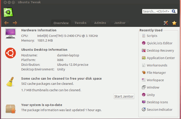Open Scripts from Recently Used
This screenshot has height=119, width=181.
[x=152, y=36]
